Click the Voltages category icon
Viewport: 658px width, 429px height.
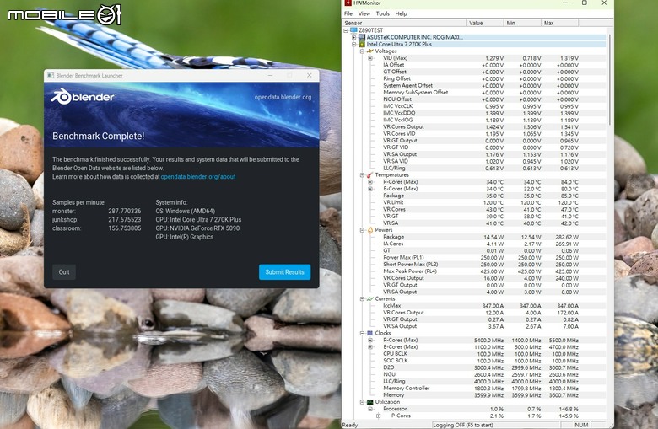tap(370, 51)
